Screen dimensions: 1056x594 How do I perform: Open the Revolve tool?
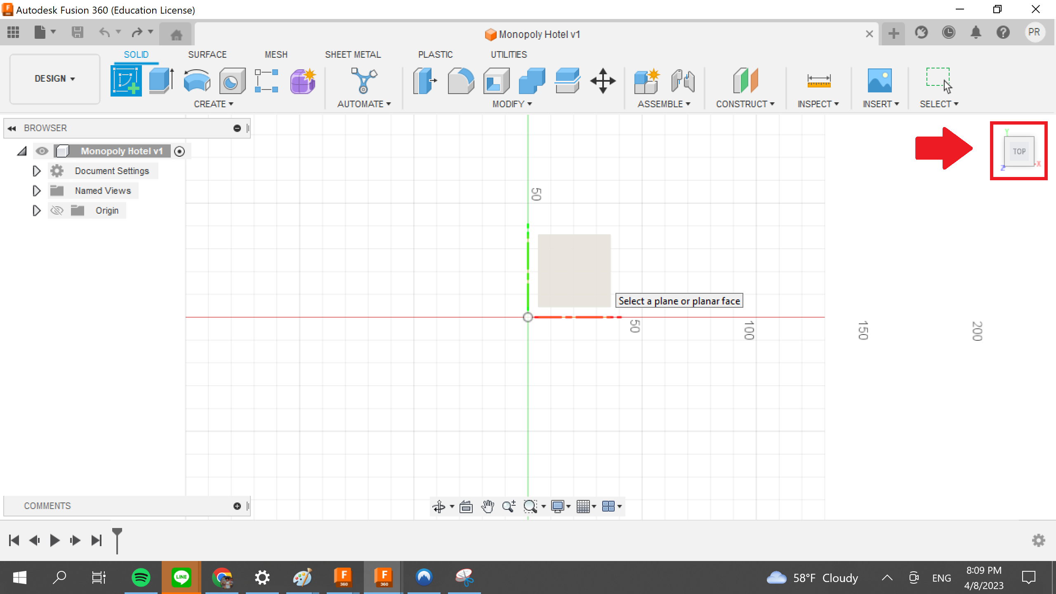click(197, 81)
